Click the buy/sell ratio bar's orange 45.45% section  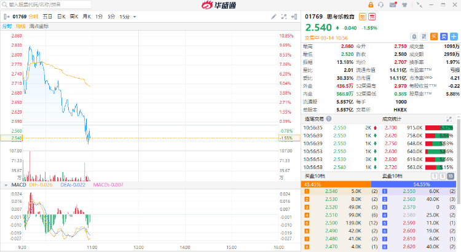pyautogui.click(x=336, y=184)
